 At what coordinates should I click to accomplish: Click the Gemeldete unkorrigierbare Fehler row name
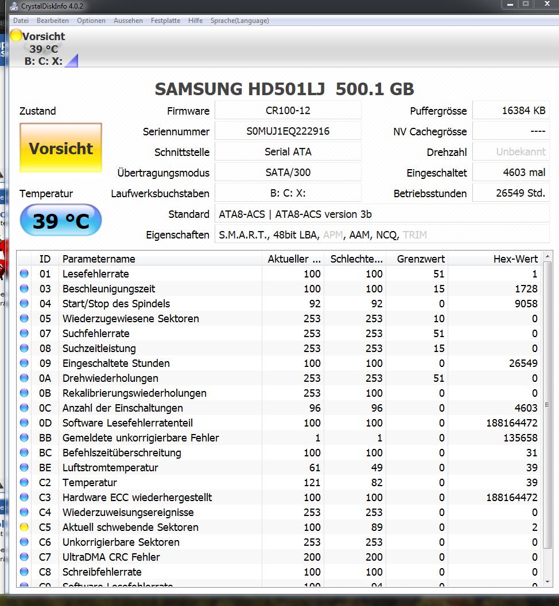click(x=141, y=438)
